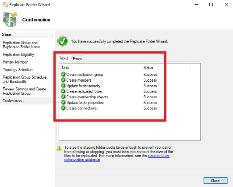Click the 'Primary Member' step
This screenshot has height=187, width=233.
(15, 62)
